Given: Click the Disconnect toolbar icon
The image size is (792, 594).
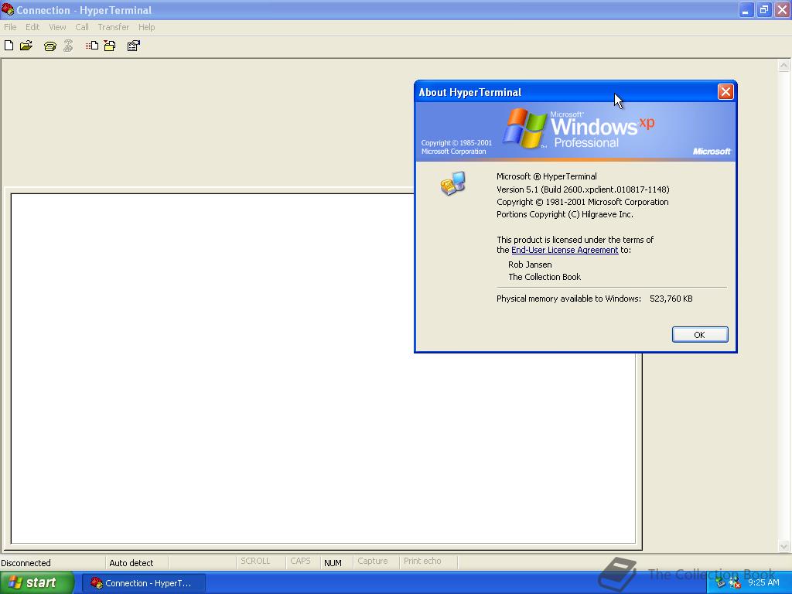Looking at the screenshot, I should [x=68, y=46].
